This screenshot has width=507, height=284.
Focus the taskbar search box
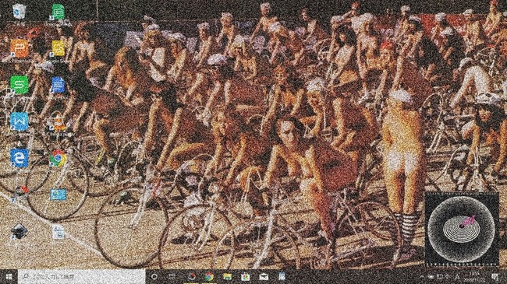81,276
